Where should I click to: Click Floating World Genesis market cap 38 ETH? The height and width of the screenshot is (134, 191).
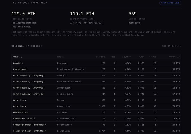176,69
